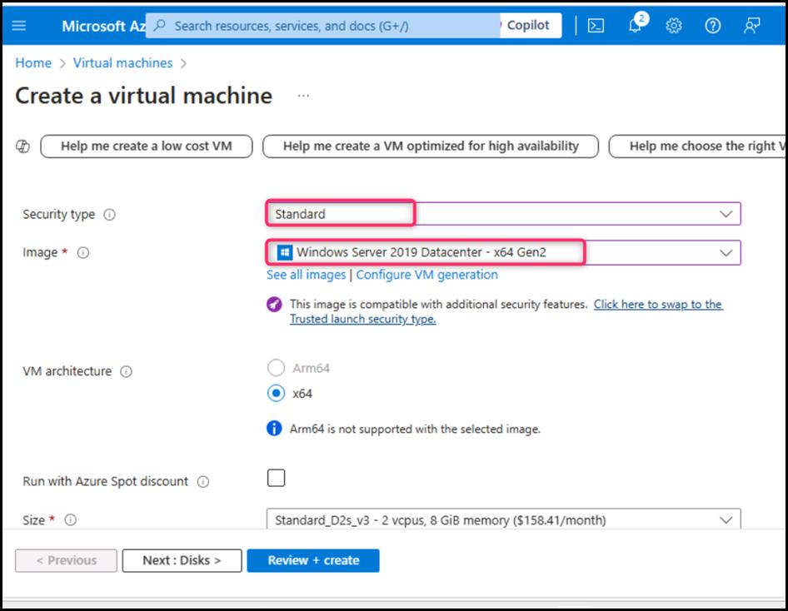The height and width of the screenshot is (611, 788).
Task: Select the Arm64 architecture radio button
Action: click(276, 368)
